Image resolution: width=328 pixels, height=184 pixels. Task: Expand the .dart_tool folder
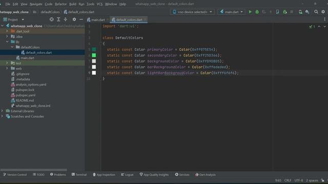(7, 31)
